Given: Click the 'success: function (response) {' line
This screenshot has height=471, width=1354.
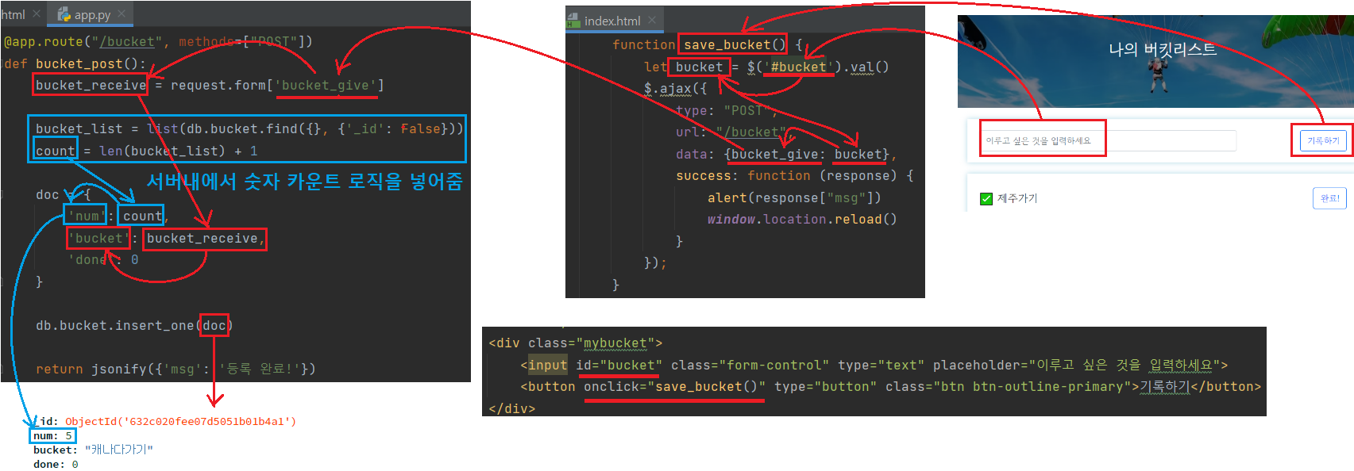Looking at the screenshot, I should (x=794, y=176).
